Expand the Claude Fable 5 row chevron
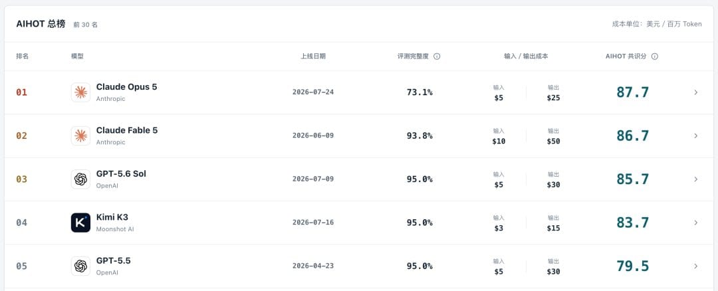 tap(695, 136)
